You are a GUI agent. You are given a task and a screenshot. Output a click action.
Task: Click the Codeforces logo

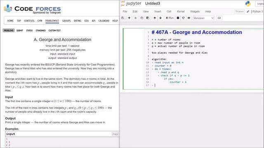point(32,9)
